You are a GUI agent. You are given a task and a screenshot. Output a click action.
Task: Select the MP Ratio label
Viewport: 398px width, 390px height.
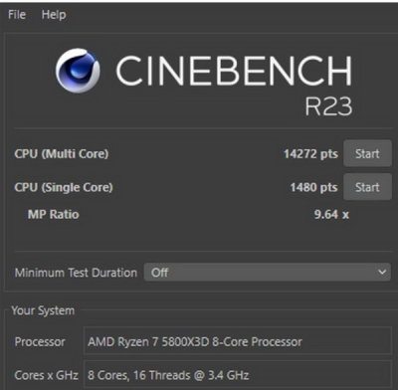pyautogui.click(x=54, y=214)
